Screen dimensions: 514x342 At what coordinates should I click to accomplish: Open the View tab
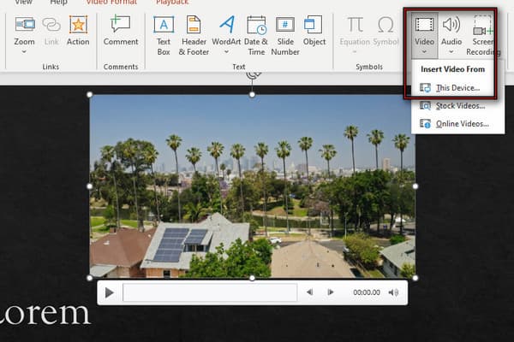tap(24, 3)
